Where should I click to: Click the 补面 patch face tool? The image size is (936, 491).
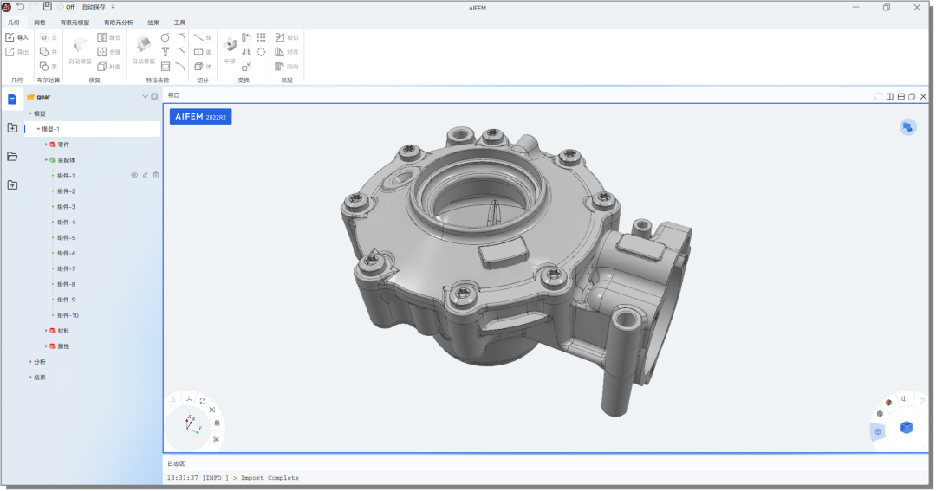(109, 66)
